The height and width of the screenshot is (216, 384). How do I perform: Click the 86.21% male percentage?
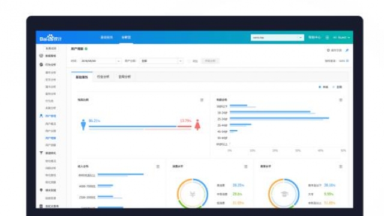(94, 121)
